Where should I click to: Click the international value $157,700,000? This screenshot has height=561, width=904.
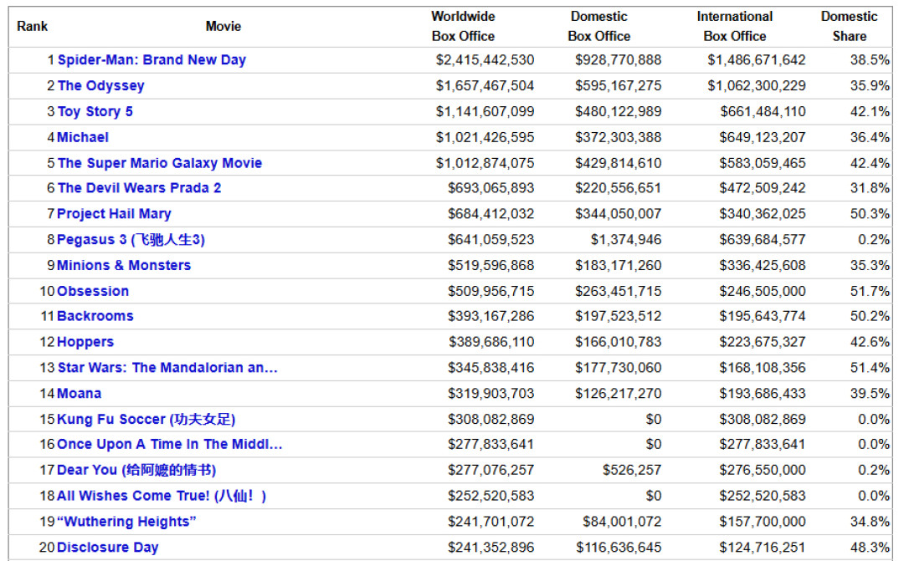[x=763, y=522]
